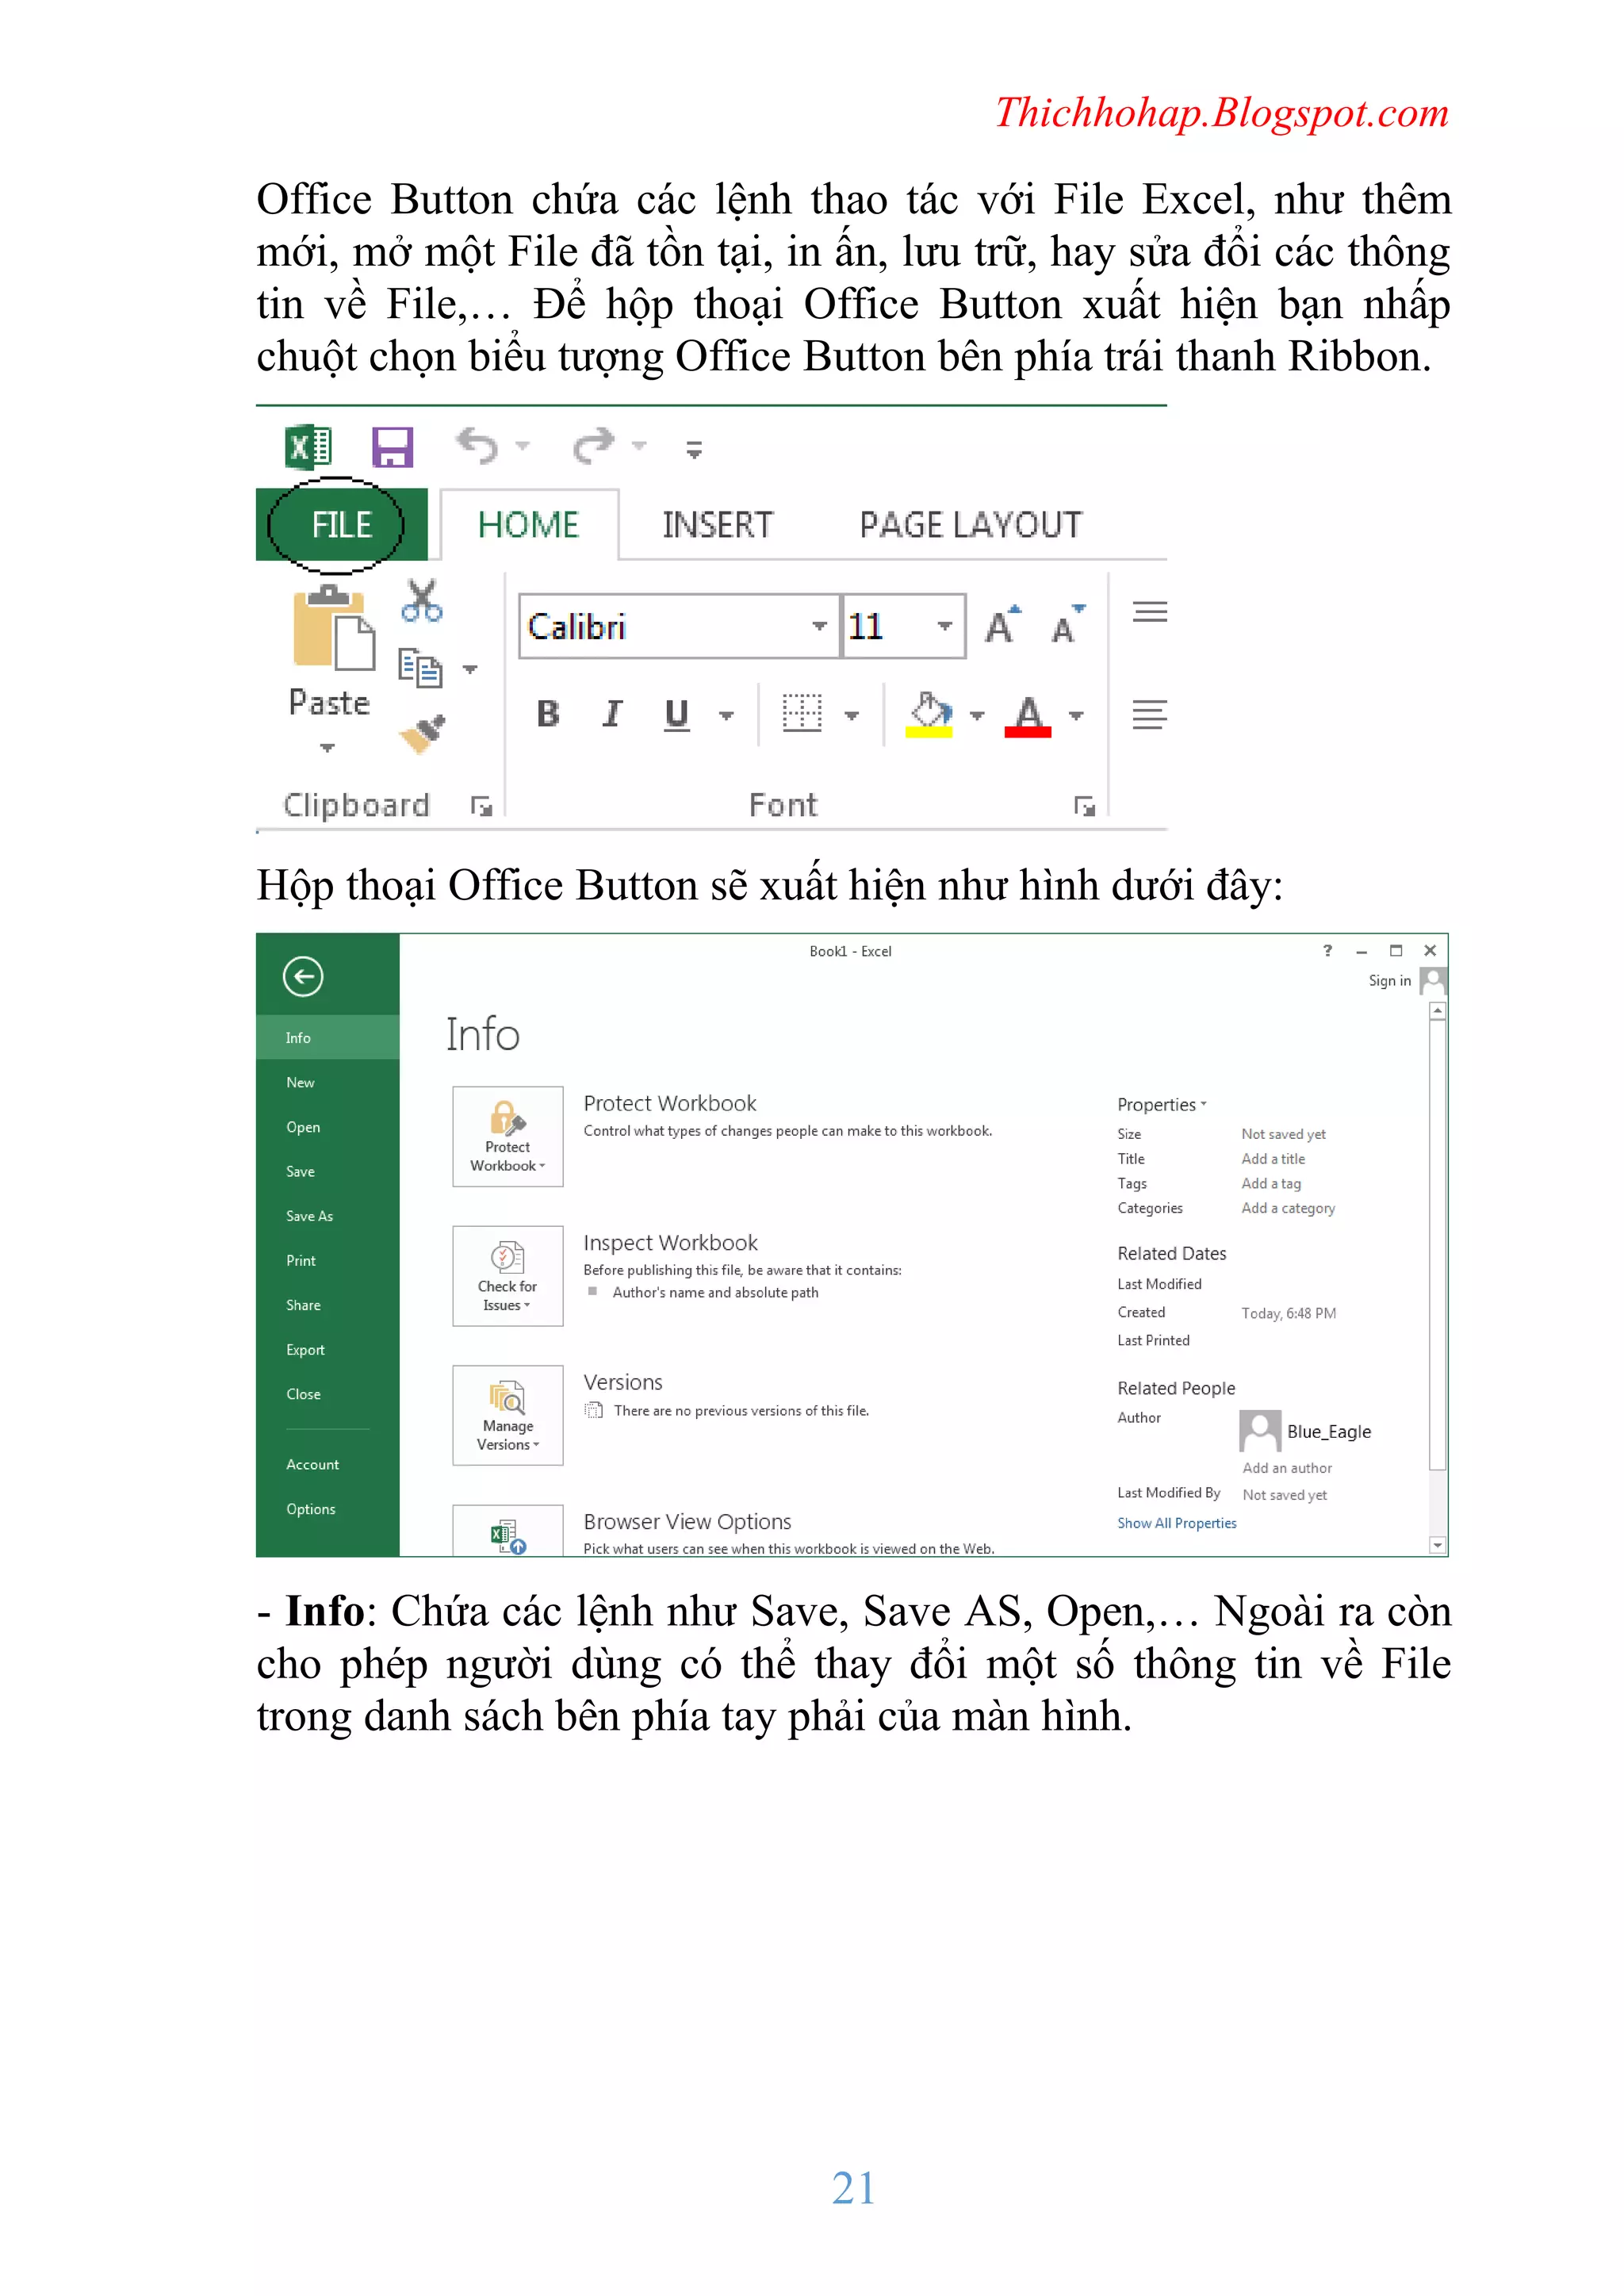Click the top align icon right of Font group
Viewport: 1624px width, 2296px height.
[x=1150, y=612]
